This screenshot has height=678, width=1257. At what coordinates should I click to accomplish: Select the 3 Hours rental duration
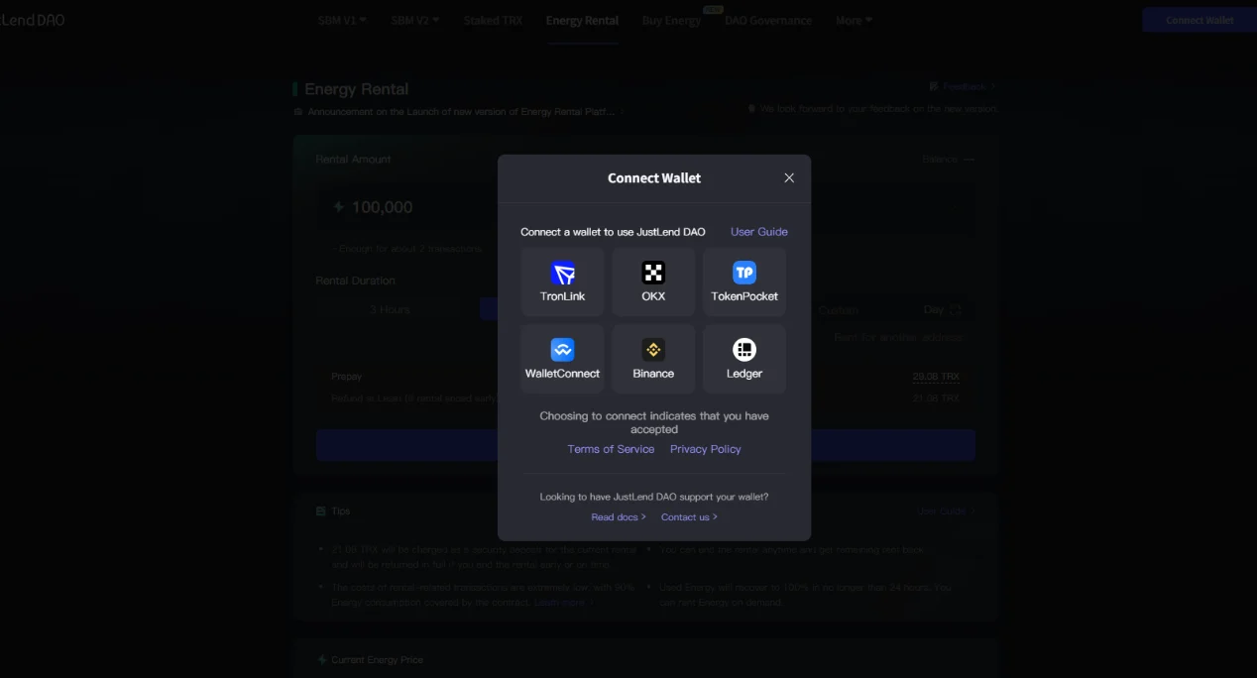coord(391,309)
